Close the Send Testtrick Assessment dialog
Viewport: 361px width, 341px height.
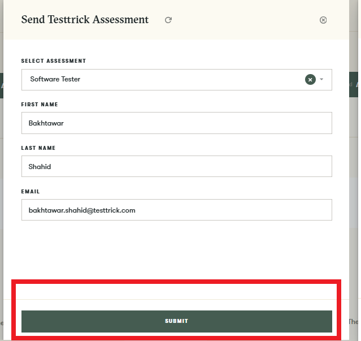pyautogui.click(x=323, y=20)
